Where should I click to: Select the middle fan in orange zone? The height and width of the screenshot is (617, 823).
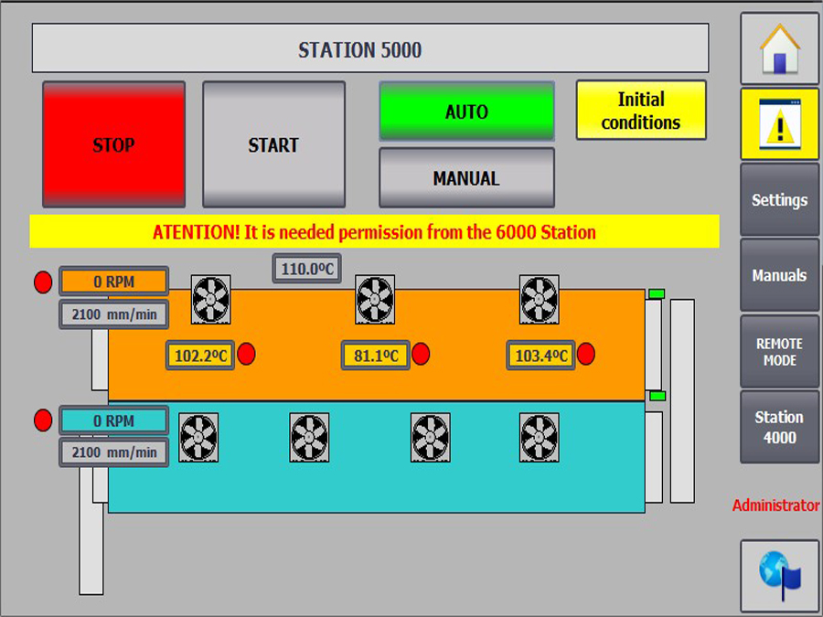pyautogui.click(x=375, y=299)
